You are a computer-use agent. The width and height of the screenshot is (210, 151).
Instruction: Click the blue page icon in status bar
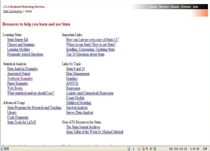coord(155,149)
